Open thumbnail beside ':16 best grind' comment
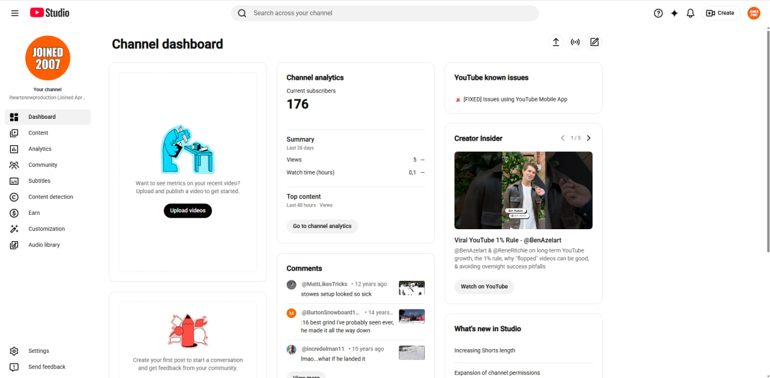Image resolution: width=770 pixels, height=378 pixels. point(411,316)
